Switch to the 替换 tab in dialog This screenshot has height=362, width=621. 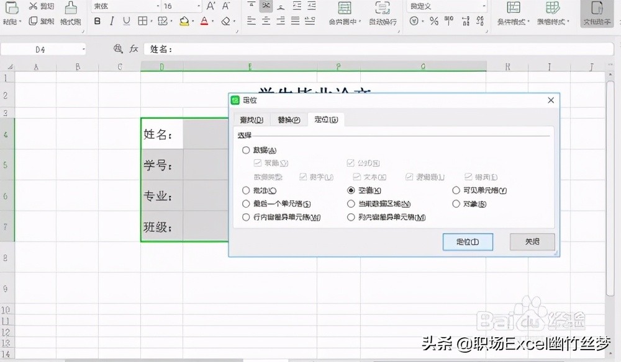click(288, 120)
